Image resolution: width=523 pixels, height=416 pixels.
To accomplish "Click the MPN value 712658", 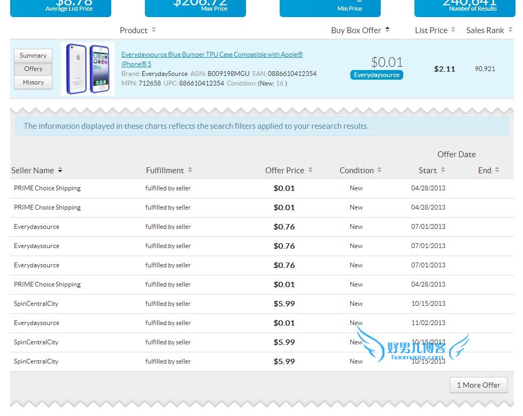I will pos(149,83).
